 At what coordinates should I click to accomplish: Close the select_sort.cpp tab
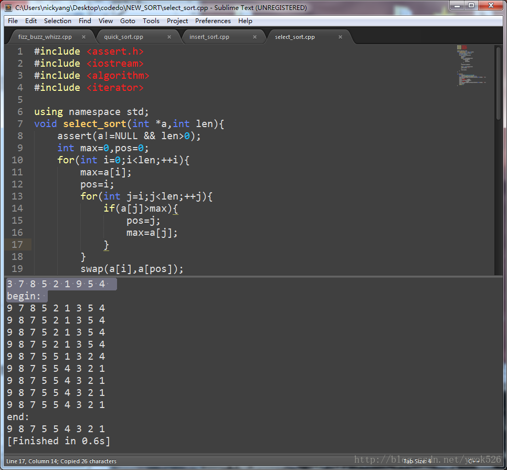coord(340,37)
